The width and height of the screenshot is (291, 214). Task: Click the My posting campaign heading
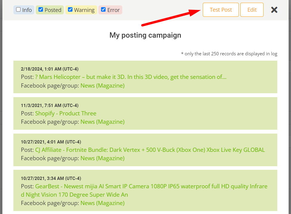point(145,35)
